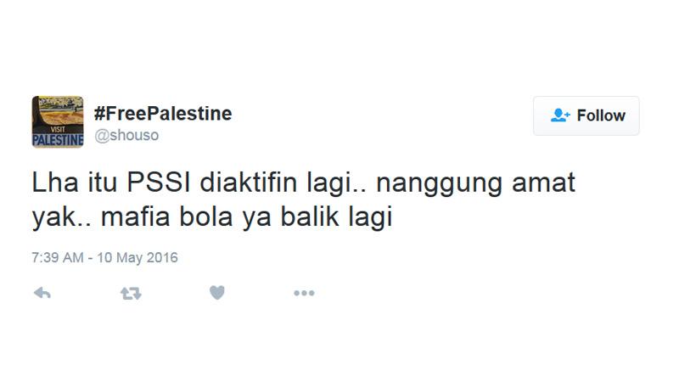Like the tweet with the heart icon
679x382 pixels.
click(x=217, y=293)
